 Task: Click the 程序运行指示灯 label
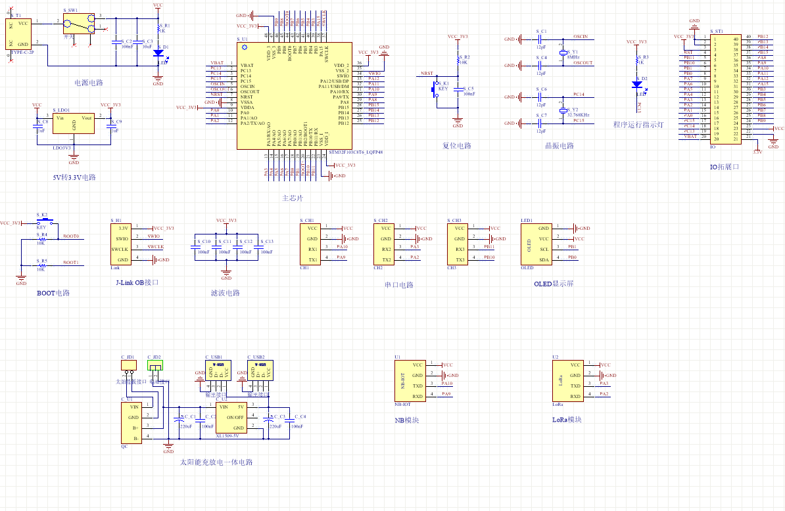click(638, 125)
